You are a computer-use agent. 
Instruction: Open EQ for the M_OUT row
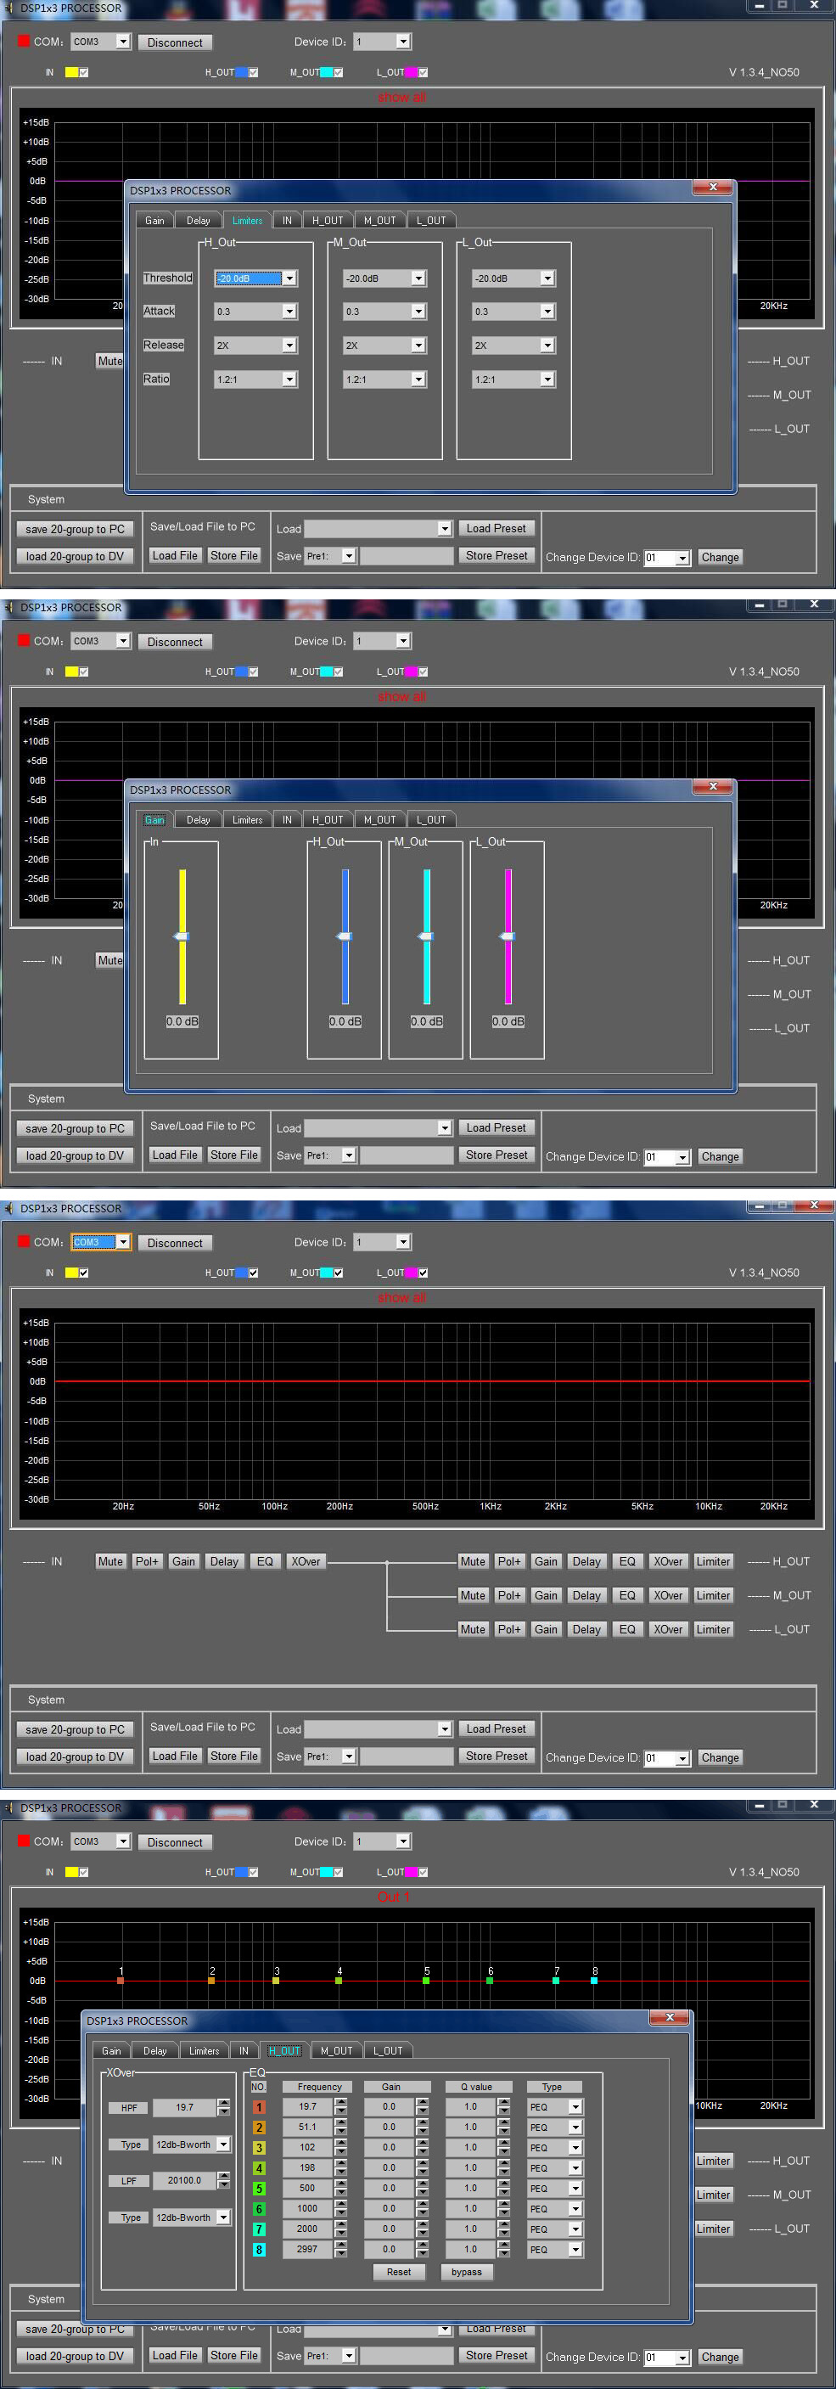627,1595
